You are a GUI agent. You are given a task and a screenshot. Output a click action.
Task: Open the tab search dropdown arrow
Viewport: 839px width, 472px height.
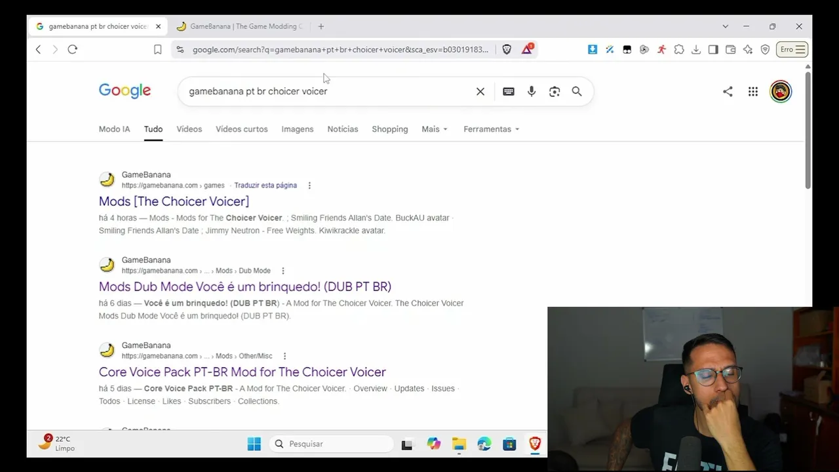[x=725, y=26]
